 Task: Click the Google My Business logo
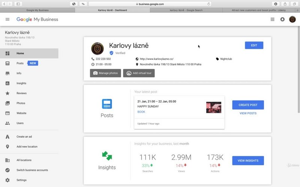coord(37,19)
